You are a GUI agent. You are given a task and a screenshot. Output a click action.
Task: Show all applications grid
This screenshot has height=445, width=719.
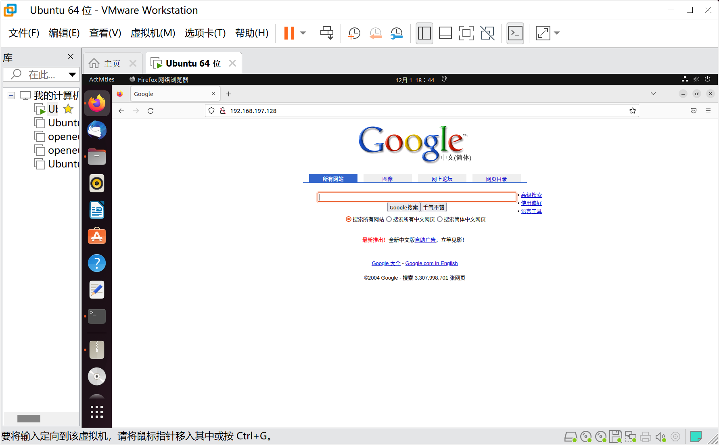97,412
